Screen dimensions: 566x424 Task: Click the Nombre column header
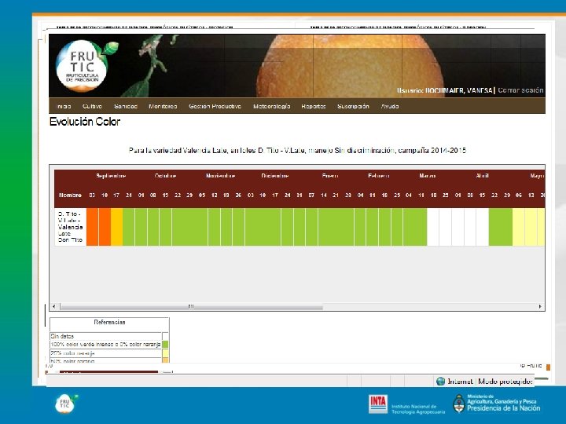71,195
